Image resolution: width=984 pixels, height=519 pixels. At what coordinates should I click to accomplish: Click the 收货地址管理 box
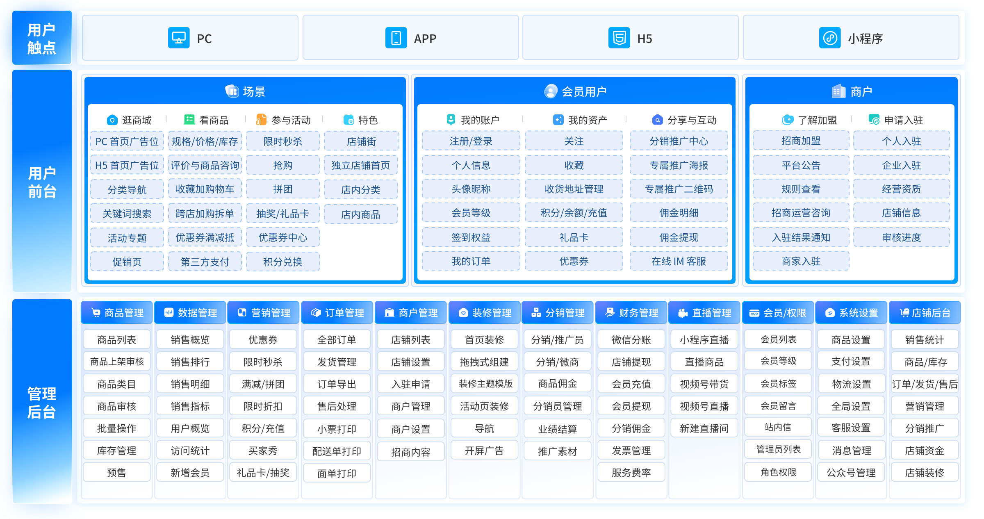coord(574,189)
